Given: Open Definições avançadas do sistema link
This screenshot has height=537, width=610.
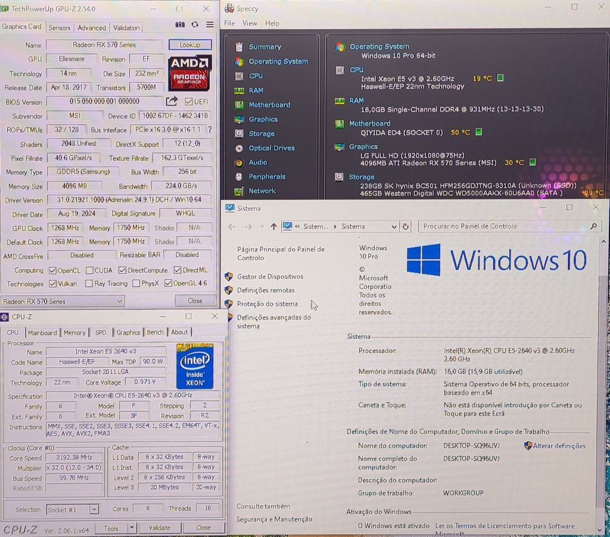Looking at the screenshot, I should coord(274,321).
